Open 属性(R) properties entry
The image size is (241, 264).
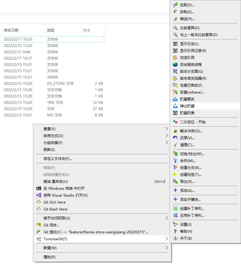coord(102,257)
